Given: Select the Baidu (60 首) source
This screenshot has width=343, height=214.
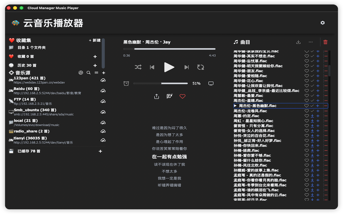Looking at the screenshot, I should coord(27,89).
